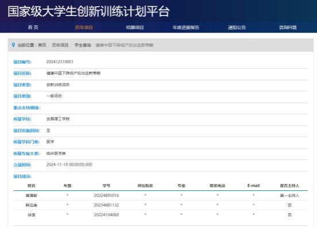Switch to the 结题项目 navigation tab
The width and height of the screenshot is (317, 227).
135,28
